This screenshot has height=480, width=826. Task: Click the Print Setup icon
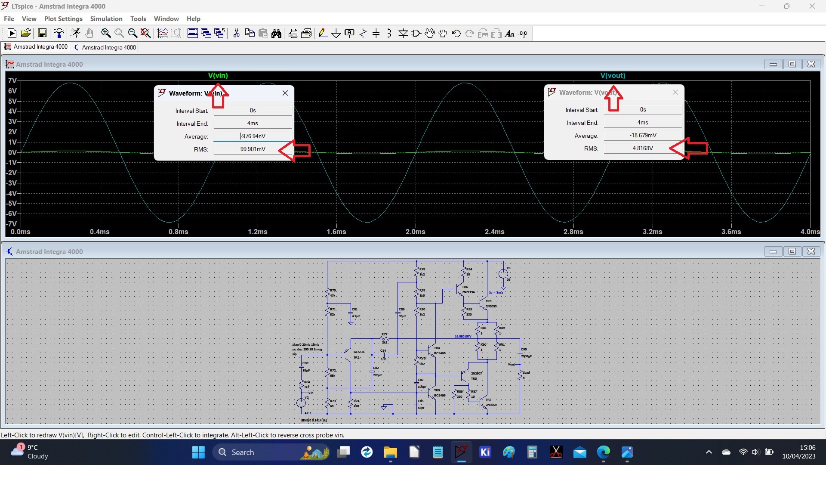pyautogui.click(x=306, y=33)
